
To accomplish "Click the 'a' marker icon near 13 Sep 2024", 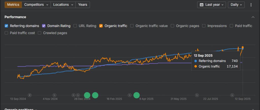I will click(x=30, y=95).
